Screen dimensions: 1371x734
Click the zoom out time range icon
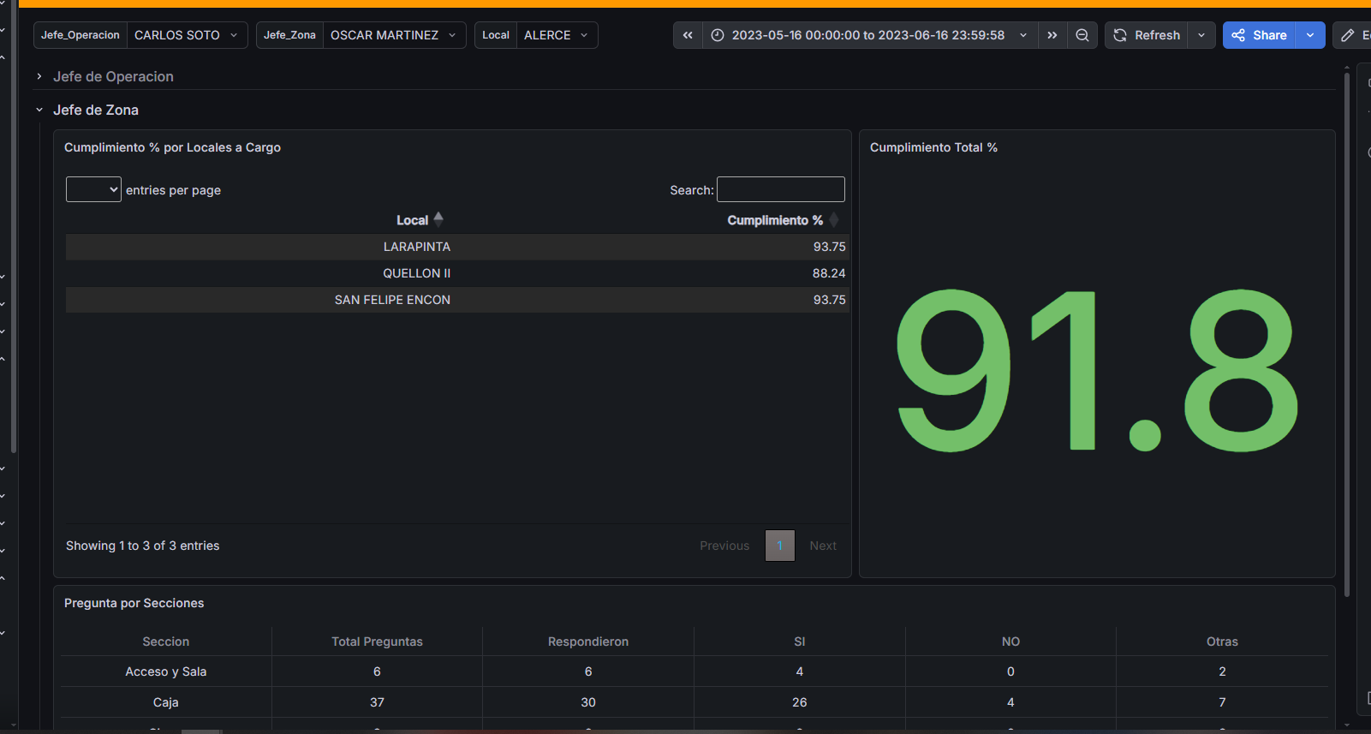(1082, 35)
